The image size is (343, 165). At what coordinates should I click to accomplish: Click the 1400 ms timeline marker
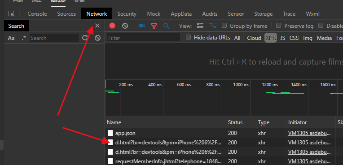pos(299,85)
